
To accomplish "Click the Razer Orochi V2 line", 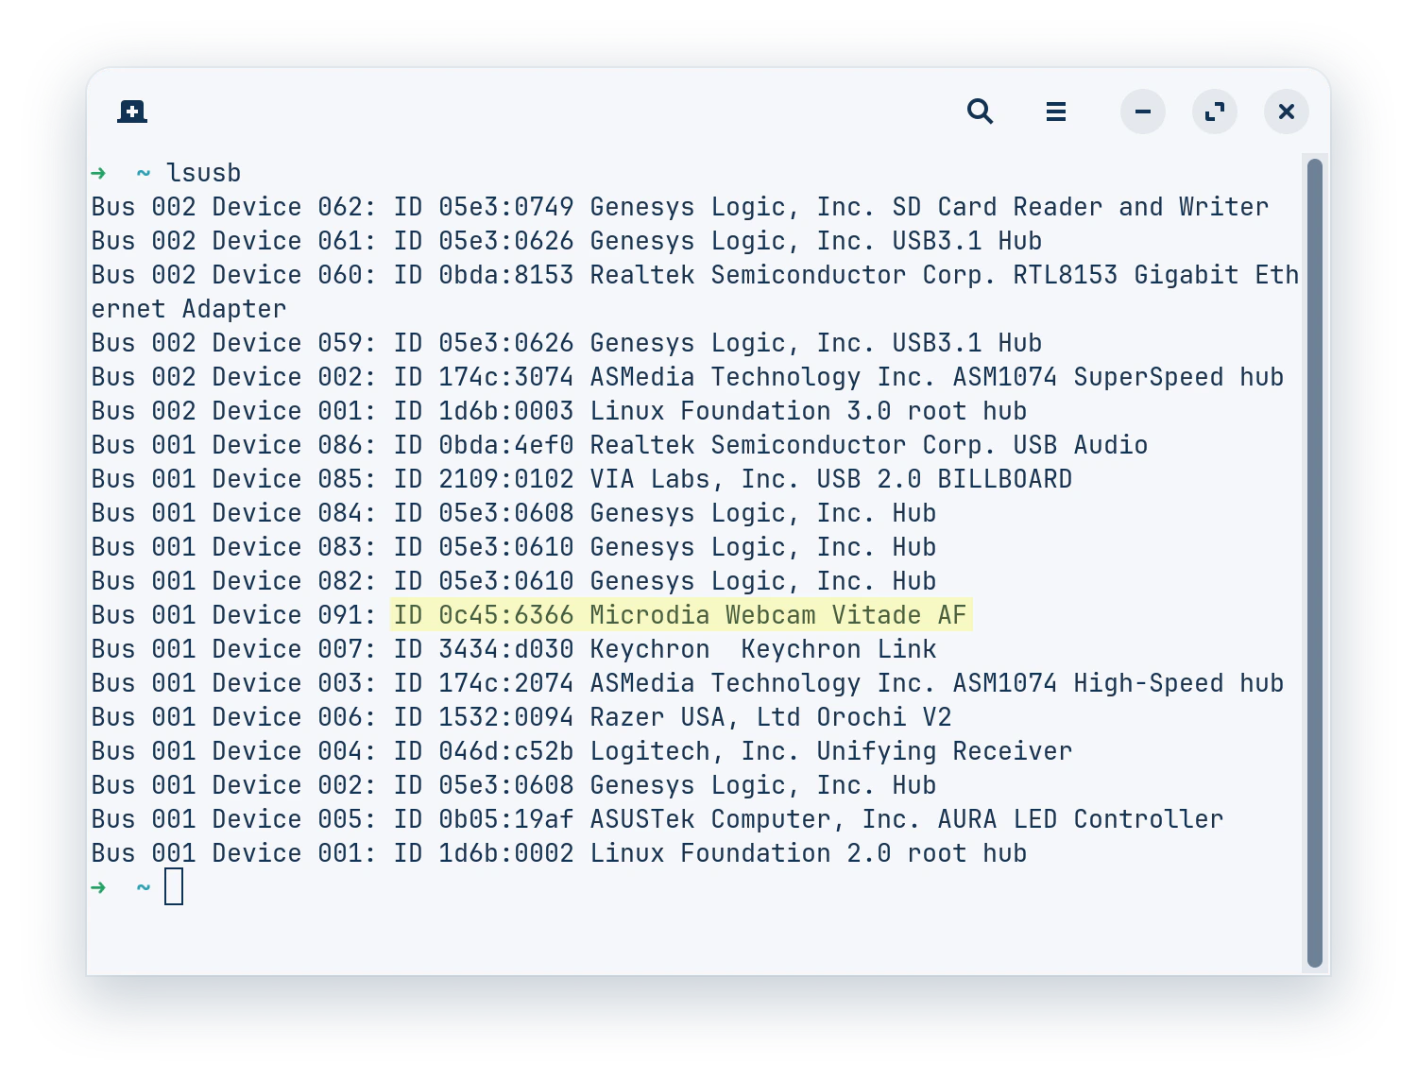I will point(521,717).
